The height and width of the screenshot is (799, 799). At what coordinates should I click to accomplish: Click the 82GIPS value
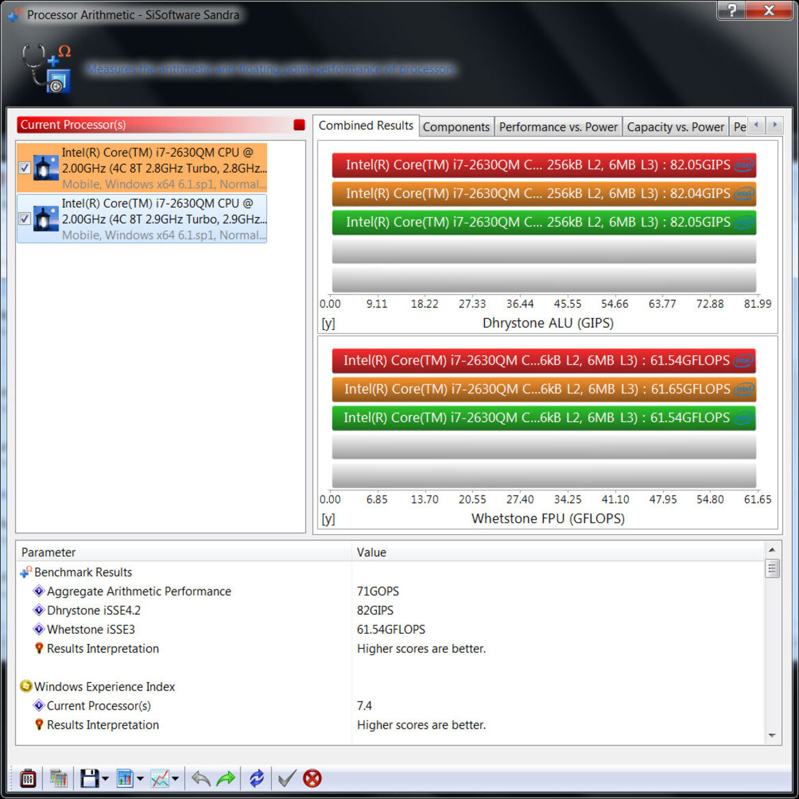[x=375, y=611]
